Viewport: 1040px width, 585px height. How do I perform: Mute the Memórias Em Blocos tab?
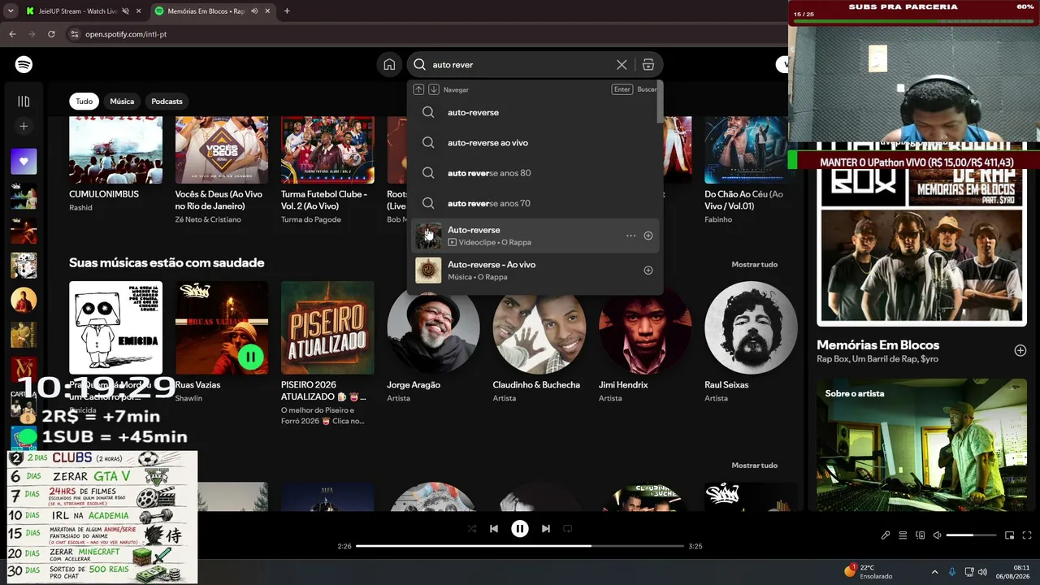point(254,11)
